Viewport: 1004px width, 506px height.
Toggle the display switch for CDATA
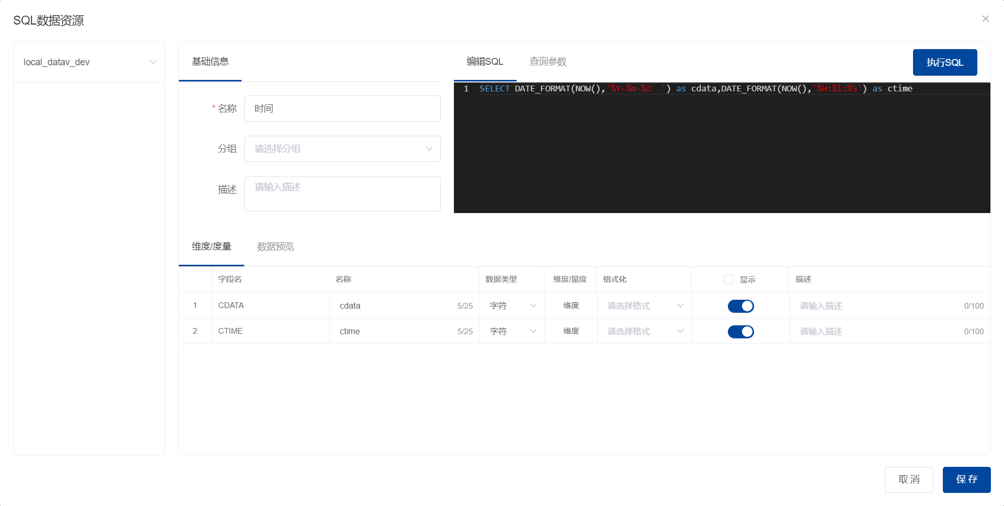tap(741, 306)
